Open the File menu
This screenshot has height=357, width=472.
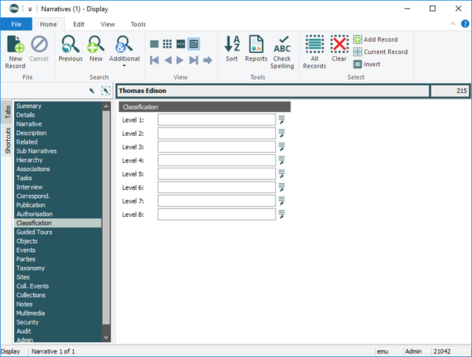(x=16, y=24)
